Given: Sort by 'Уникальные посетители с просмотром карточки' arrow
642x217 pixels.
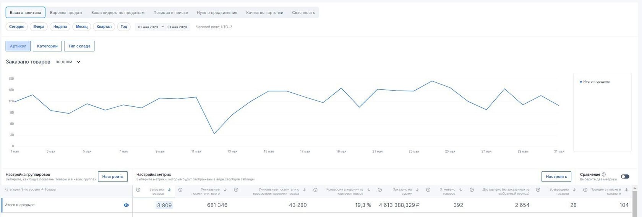Looking at the screenshot, I should pos(305,190).
